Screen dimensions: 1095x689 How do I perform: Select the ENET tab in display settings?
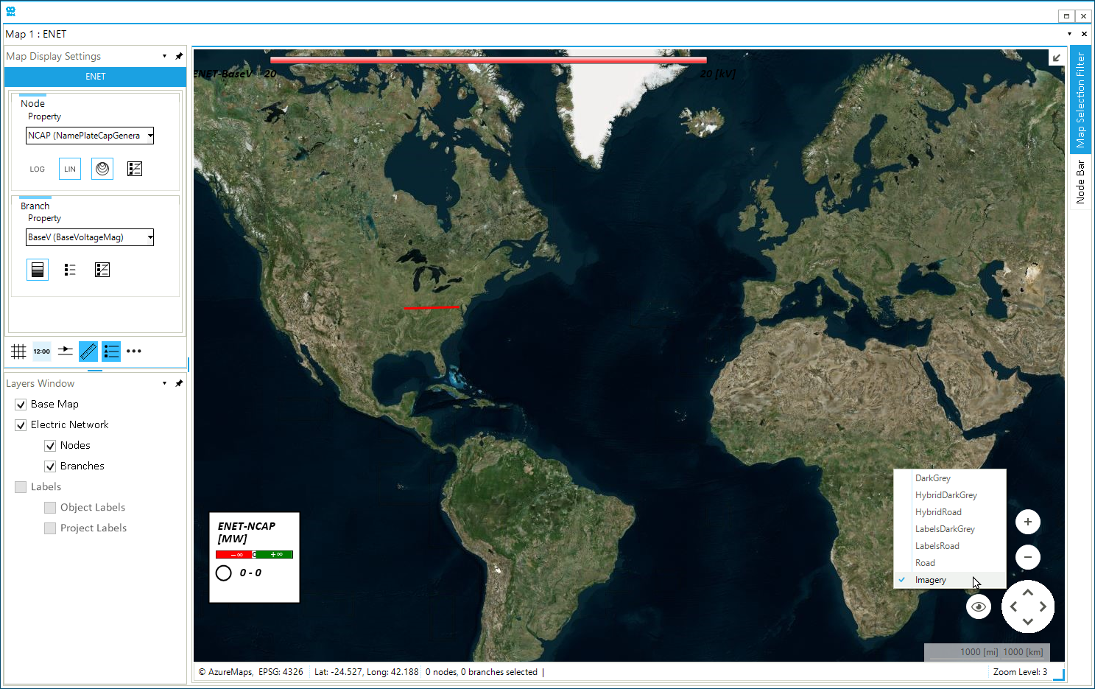tap(95, 77)
